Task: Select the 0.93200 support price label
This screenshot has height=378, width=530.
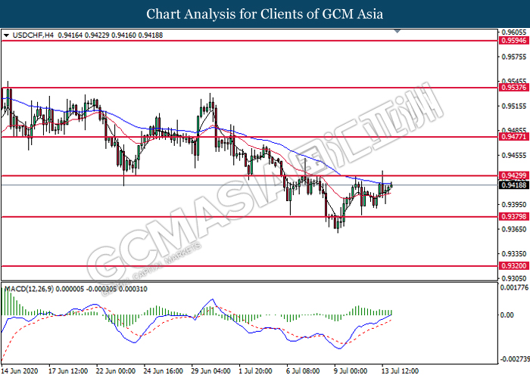Action: click(514, 266)
